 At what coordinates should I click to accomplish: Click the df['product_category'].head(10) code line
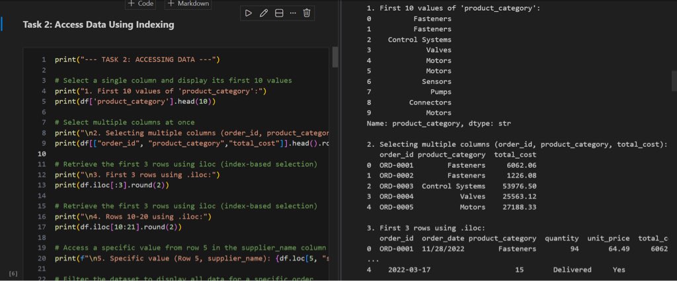[135, 101]
